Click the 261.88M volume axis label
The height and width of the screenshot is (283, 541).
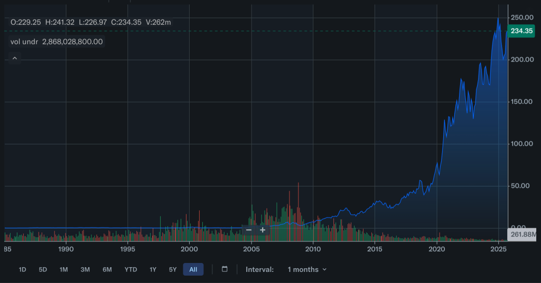pyautogui.click(x=523, y=234)
